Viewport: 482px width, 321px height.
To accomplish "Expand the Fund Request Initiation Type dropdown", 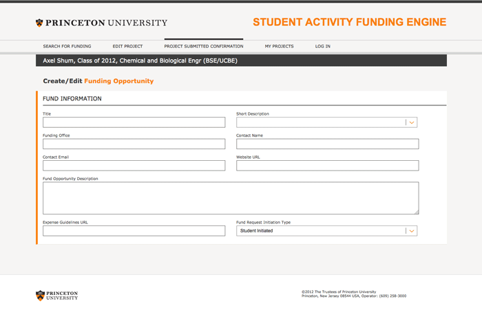I will pos(412,231).
